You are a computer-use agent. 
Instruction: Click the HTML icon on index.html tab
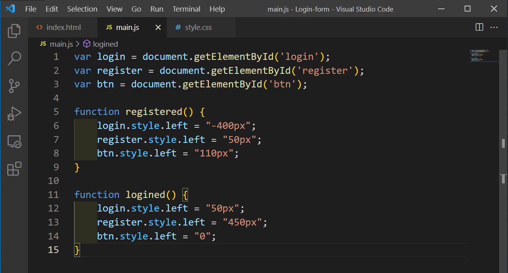click(x=39, y=28)
